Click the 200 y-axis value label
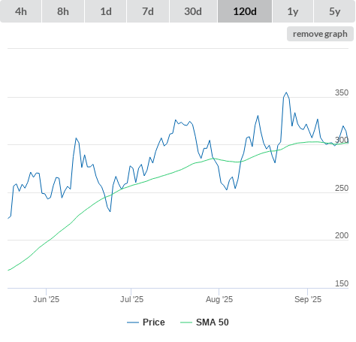 342,235
